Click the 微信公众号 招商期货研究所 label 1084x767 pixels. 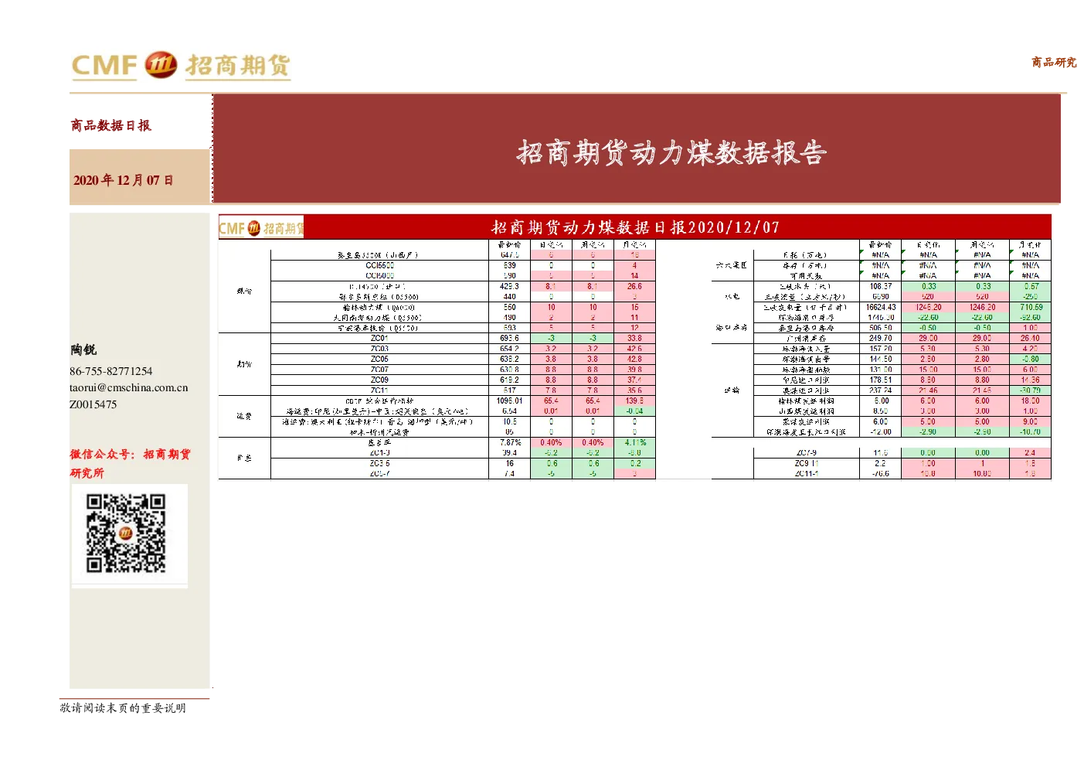point(130,463)
